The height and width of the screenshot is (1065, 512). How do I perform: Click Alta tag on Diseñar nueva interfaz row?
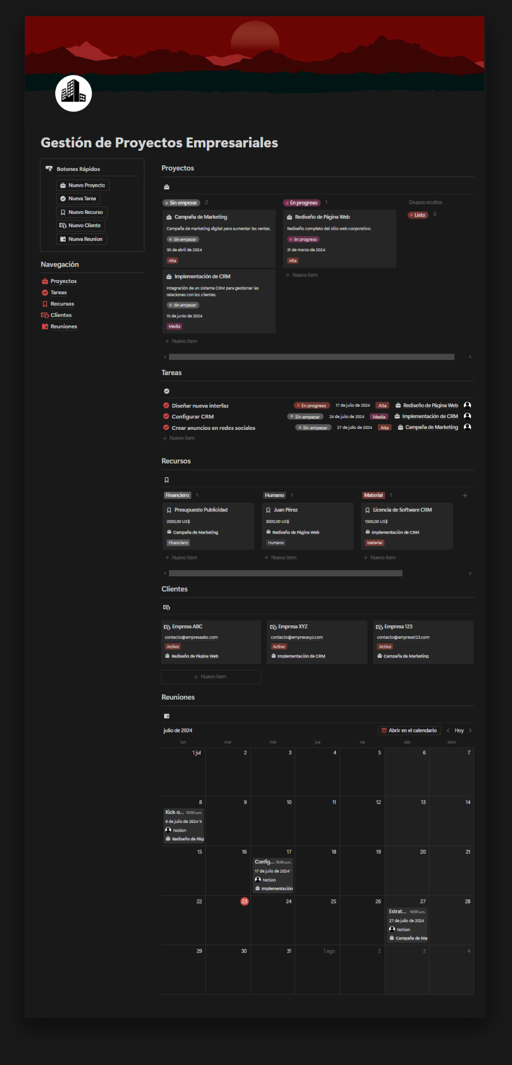click(x=382, y=405)
